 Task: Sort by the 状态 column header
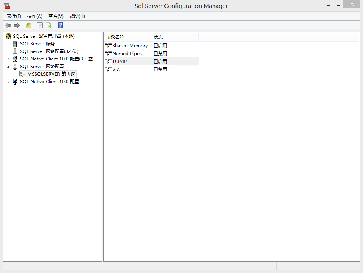coord(175,37)
